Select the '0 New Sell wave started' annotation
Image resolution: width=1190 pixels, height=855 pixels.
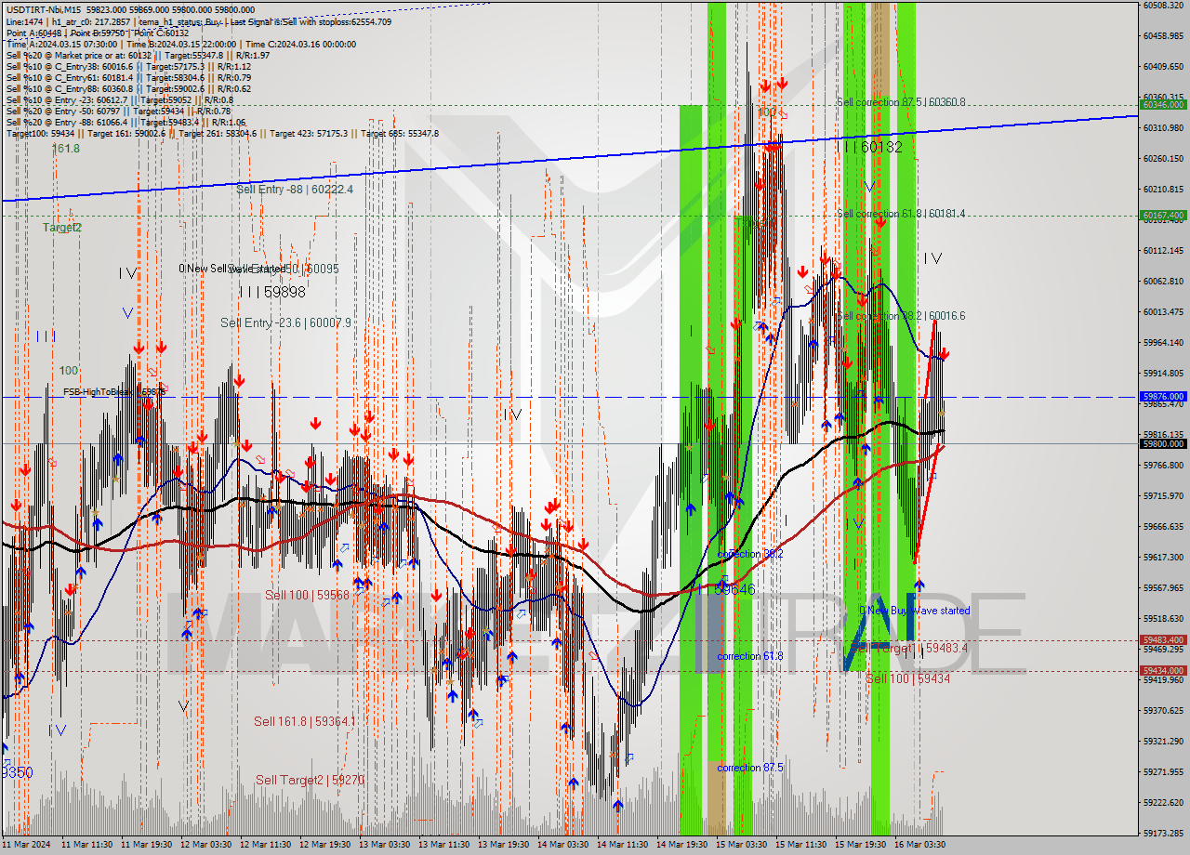[x=233, y=269]
